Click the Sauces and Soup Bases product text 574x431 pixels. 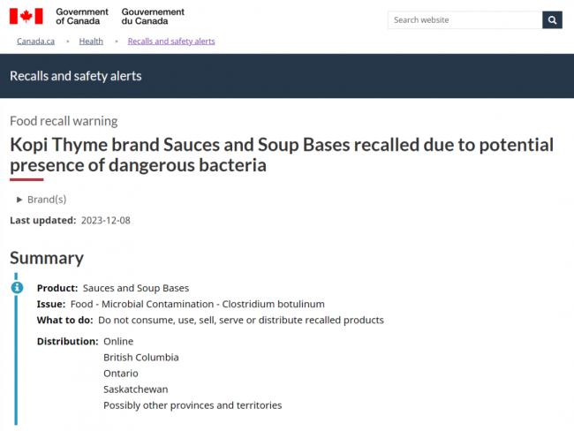(x=136, y=288)
